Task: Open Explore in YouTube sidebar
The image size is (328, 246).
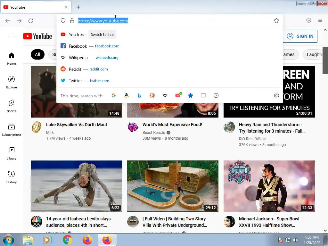Action: point(12,82)
